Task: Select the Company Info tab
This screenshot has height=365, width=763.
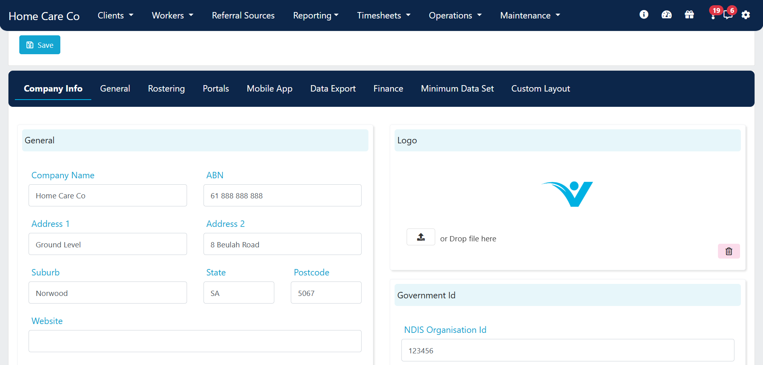Action: (x=53, y=88)
